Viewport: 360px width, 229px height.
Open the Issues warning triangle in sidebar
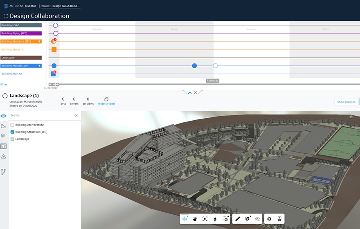tap(3, 157)
